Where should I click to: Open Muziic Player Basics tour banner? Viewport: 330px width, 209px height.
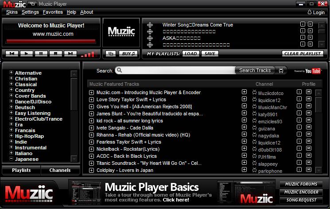pyautogui.click(x=172, y=192)
